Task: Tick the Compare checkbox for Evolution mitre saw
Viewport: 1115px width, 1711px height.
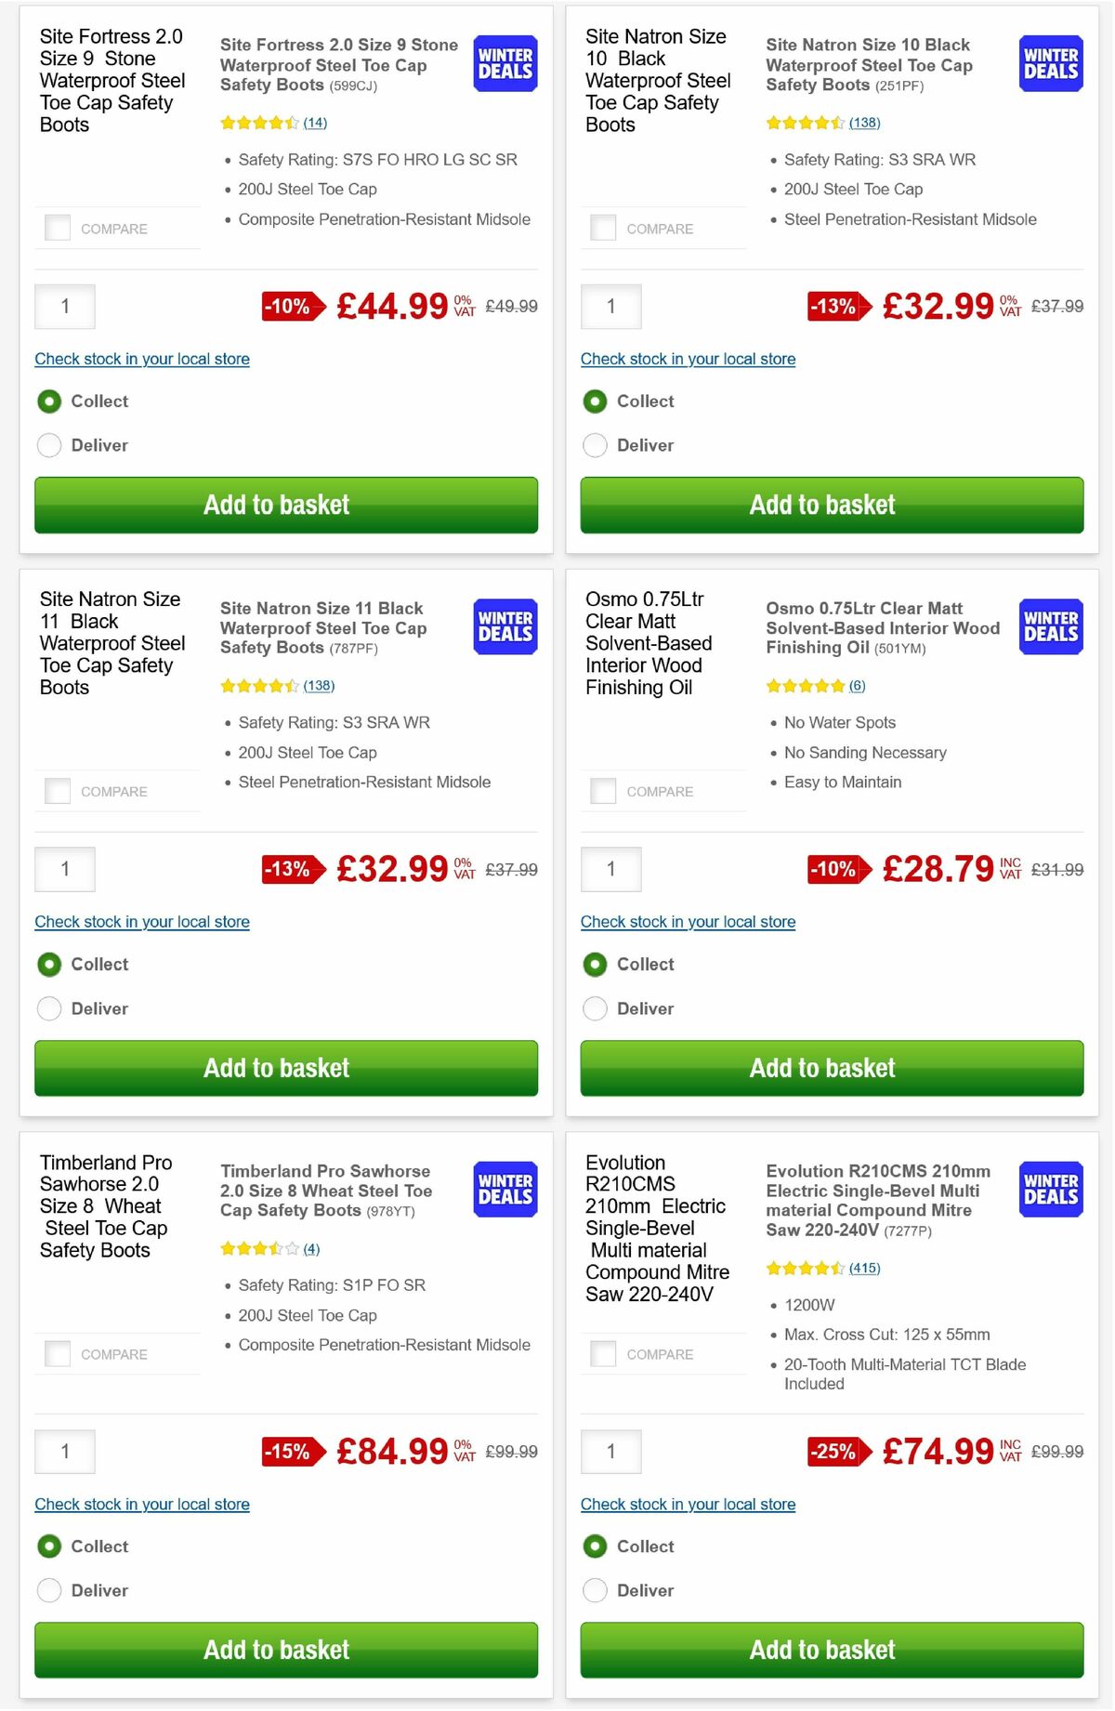Action: [602, 1354]
